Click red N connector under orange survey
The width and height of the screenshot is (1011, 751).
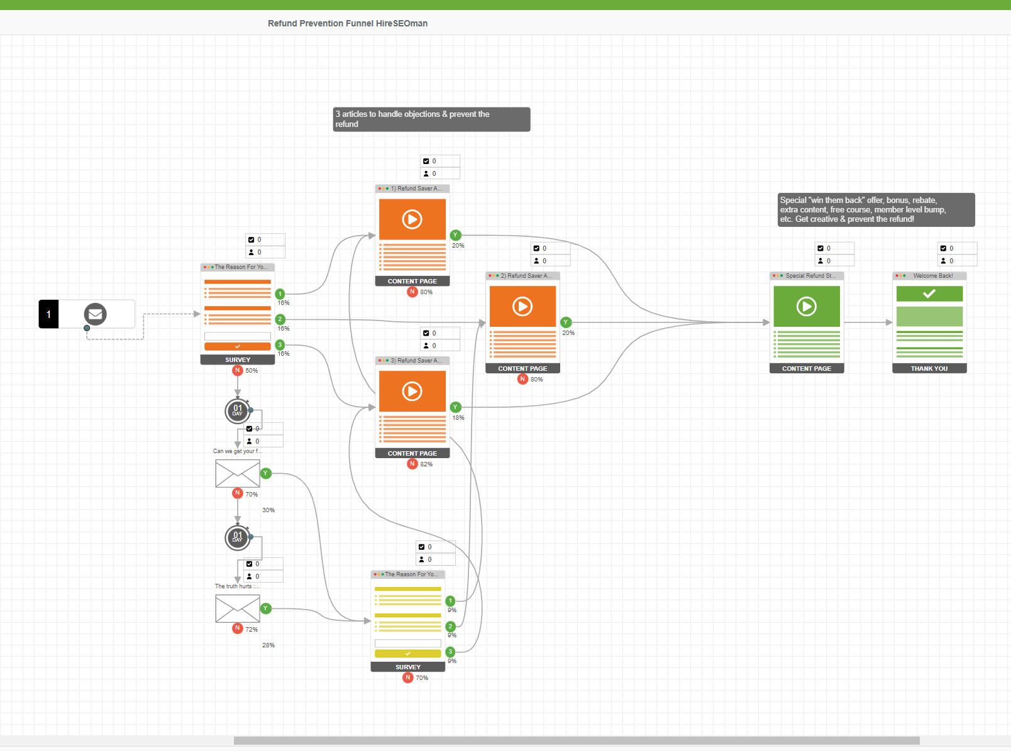point(238,370)
